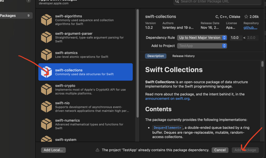This screenshot has height=158, width=266.
Task: Click the languages text 'C, C++, CMake'
Action: [228, 17]
